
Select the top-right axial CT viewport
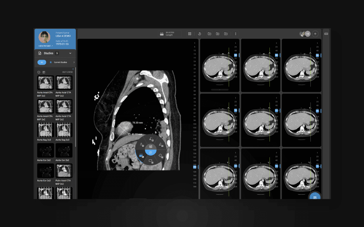coord(301,66)
